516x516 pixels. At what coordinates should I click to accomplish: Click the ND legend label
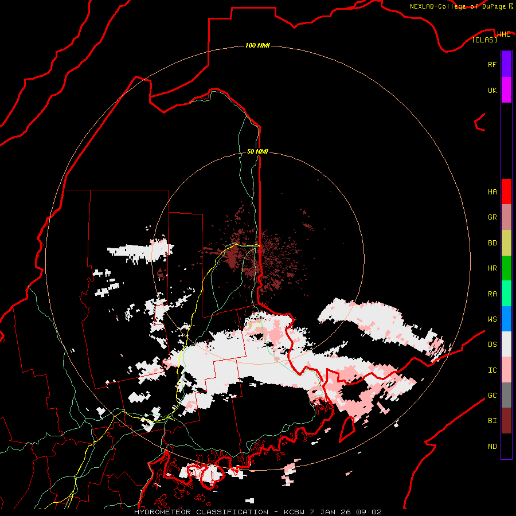492,447
